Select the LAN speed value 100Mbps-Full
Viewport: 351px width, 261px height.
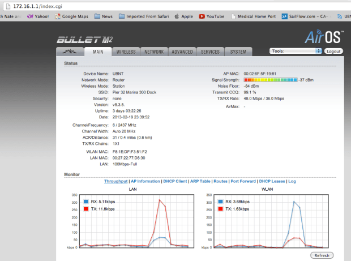pyautogui.click(x=125, y=164)
